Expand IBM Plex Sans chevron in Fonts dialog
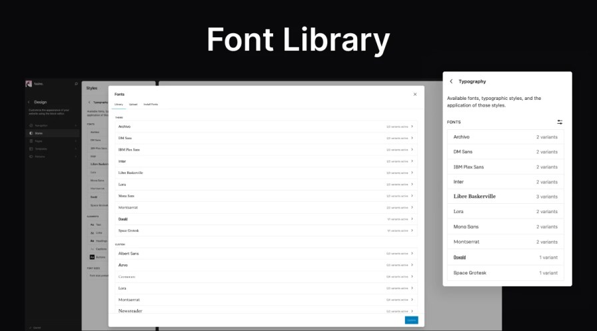The width and height of the screenshot is (597, 331). [412, 150]
